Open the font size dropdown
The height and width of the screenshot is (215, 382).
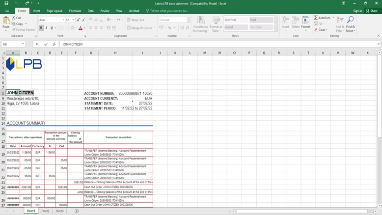(x=74, y=20)
